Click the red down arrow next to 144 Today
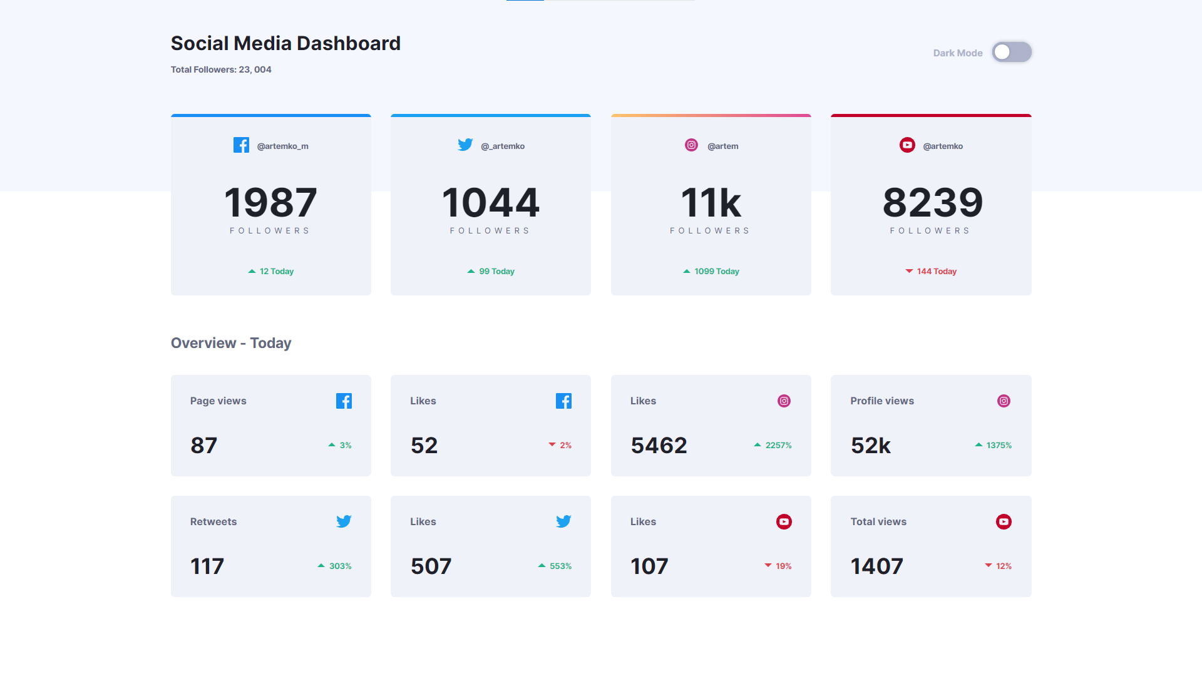1202x676 pixels. (908, 271)
